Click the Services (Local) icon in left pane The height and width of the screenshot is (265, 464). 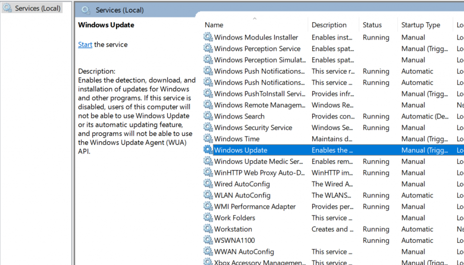tap(8, 8)
